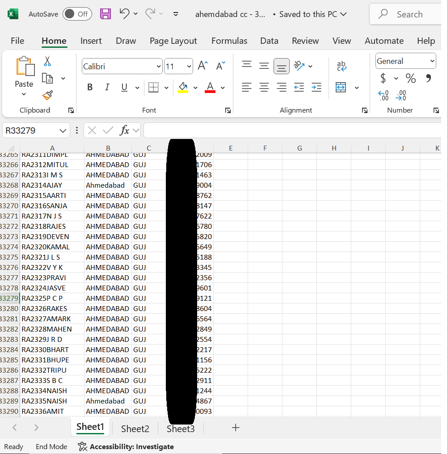Open the Formulas ribbon tab
The height and width of the screenshot is (454, 447).
[229, 41]
